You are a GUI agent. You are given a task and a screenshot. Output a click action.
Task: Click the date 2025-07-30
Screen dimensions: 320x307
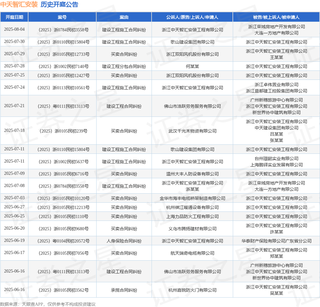coord(14,42)
